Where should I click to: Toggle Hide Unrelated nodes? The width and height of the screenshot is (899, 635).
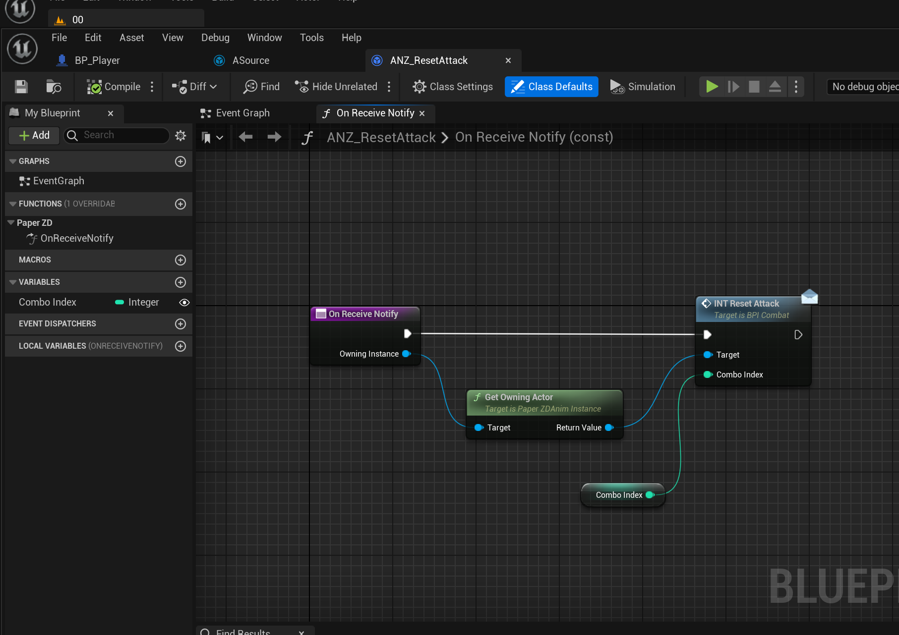[x=336, y=87]
